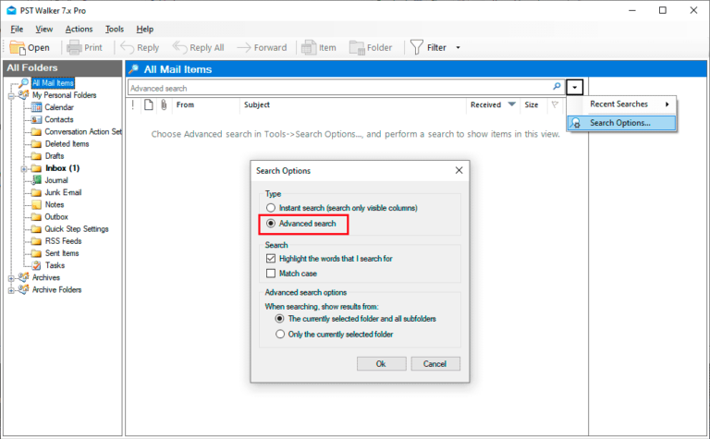
Task: Click the Folder export icon
Action: (x=357, y=47)
